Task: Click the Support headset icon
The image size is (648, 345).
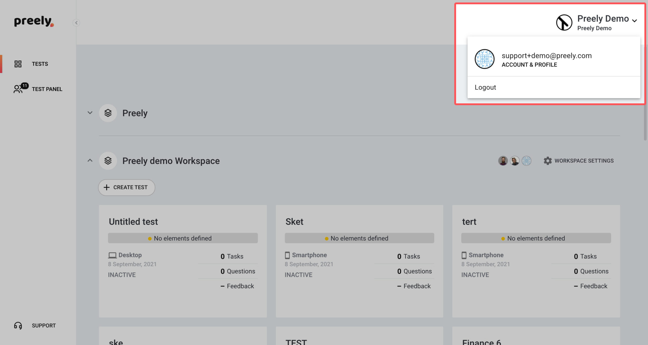Action: point(18,325)
